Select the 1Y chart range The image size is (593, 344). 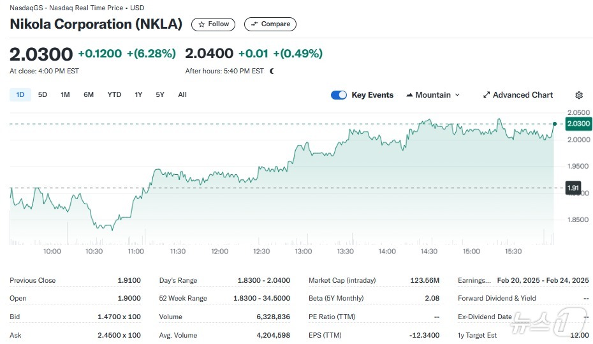pyautogui.click(x=138, y=94)
